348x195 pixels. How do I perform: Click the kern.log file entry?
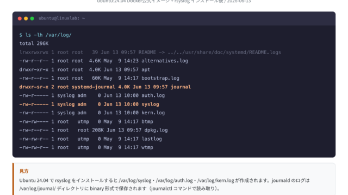pos(92,113)
